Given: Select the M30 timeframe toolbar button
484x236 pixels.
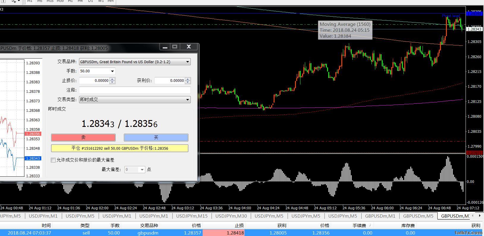Looking at the screenshot, I should pos(60,1).
